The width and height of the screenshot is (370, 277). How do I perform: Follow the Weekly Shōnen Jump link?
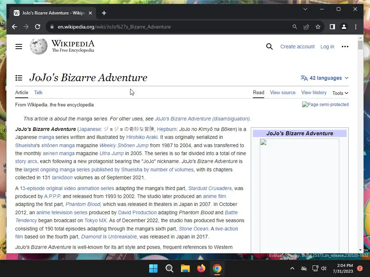point(124,145)
